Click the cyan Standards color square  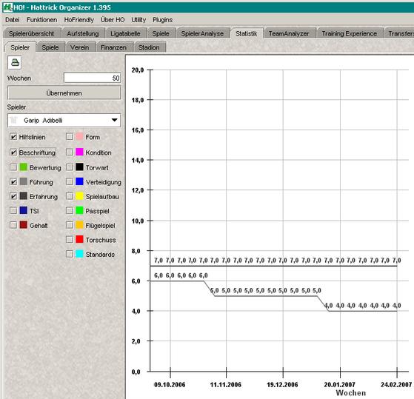pyautogui.click(x=79, y=254)
